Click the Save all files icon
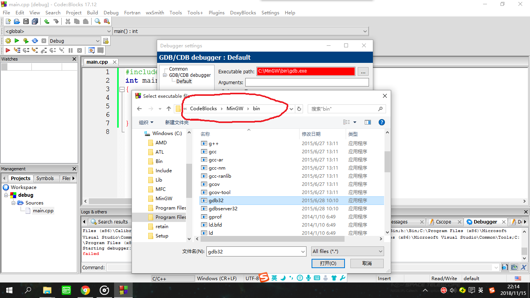 [x=35, y=21]
